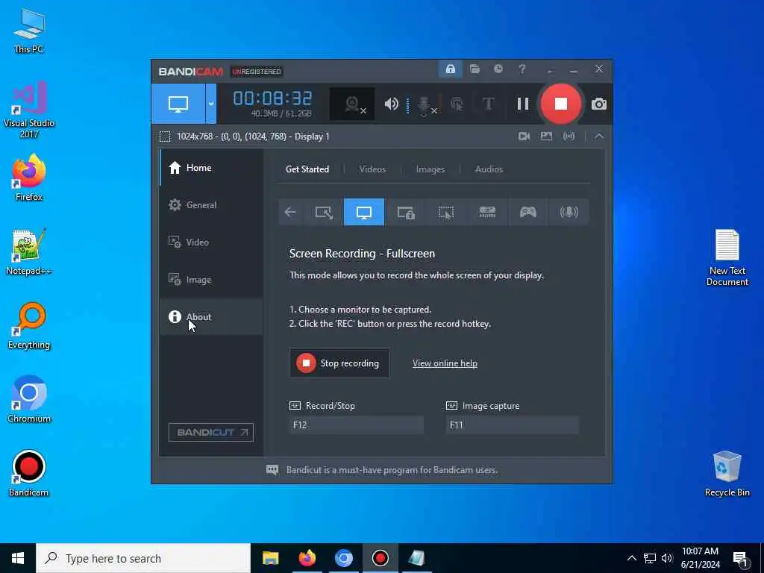
Task: Click the Chromium desktop shortcut
Action: 29,400
